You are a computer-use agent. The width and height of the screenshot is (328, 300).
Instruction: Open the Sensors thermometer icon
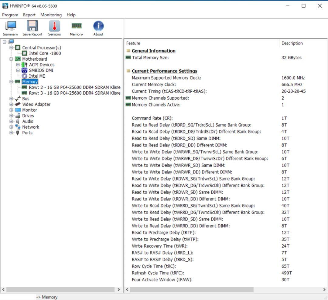click(54, 26)
